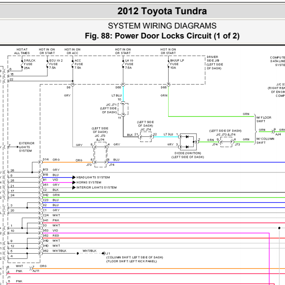Click the B13 GRY terminal label
285x285 pixels.
(51, 170)
